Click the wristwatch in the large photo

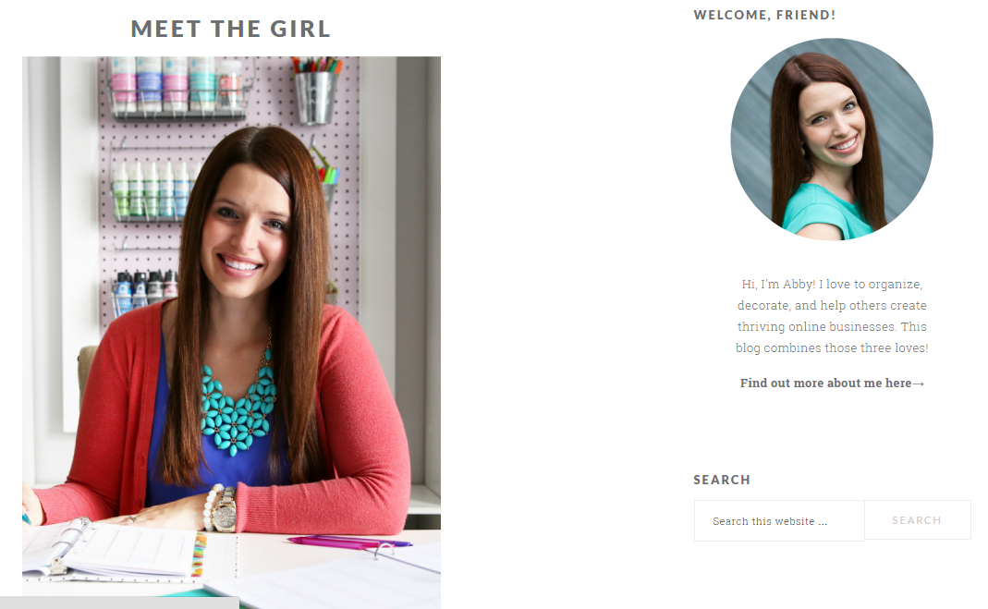(x=225, y=510)
